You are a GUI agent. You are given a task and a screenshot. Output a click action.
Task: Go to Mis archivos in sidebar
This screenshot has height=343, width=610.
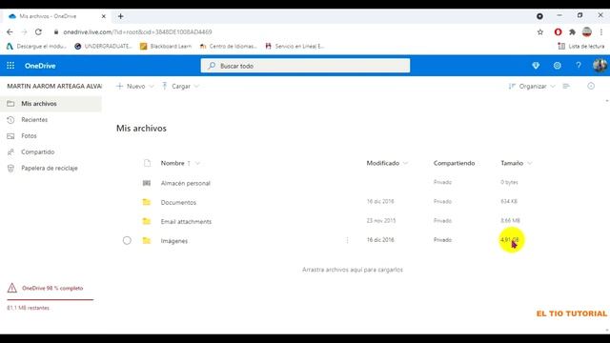[51, 104]
